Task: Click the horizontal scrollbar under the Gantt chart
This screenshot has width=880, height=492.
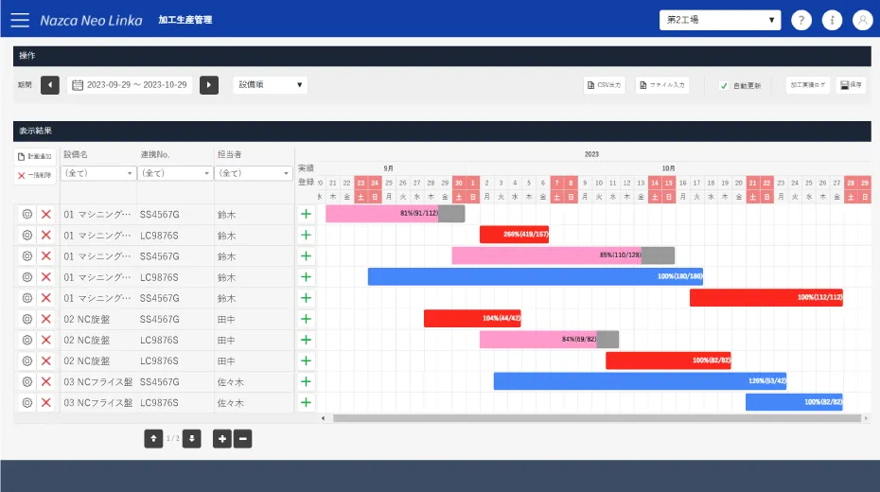Action: point(596,418)
